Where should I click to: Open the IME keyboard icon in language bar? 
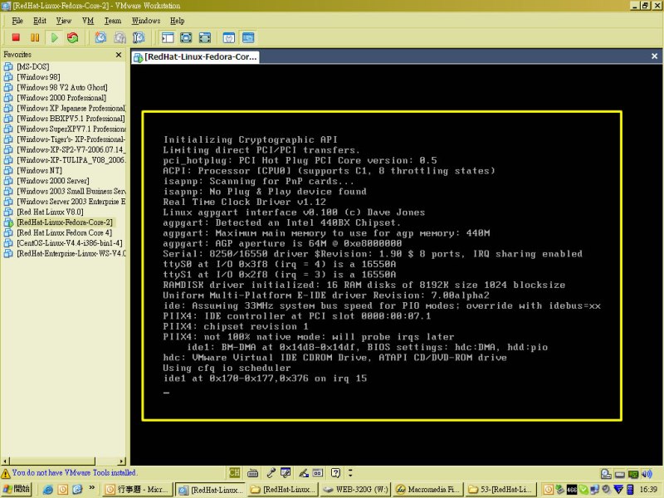click(x=253, y=472)
